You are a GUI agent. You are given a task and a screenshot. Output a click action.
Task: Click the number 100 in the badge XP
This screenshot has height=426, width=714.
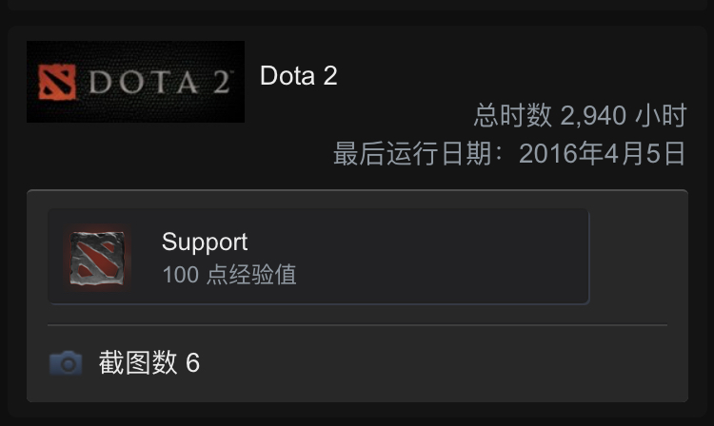coord(180,275)
